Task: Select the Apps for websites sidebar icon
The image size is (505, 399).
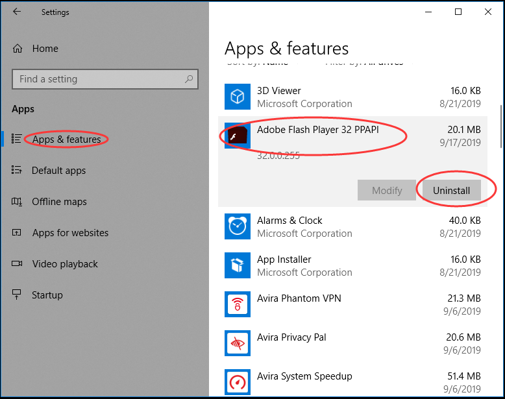Action: pos(16,232)
